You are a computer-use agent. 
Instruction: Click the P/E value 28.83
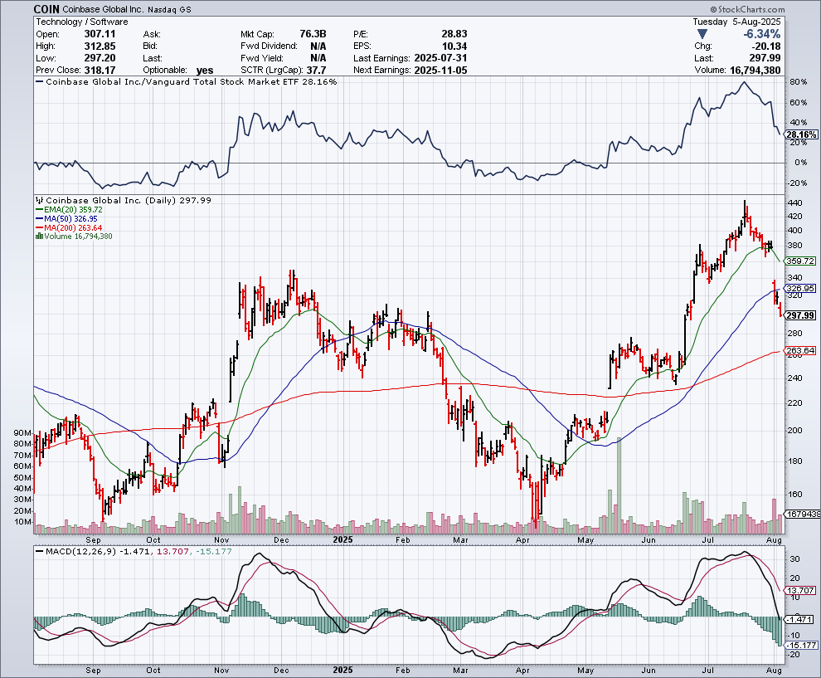point(454,34)
